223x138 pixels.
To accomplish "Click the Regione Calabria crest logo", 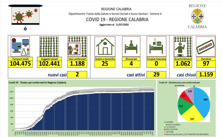I will click(x=197, y=16).
